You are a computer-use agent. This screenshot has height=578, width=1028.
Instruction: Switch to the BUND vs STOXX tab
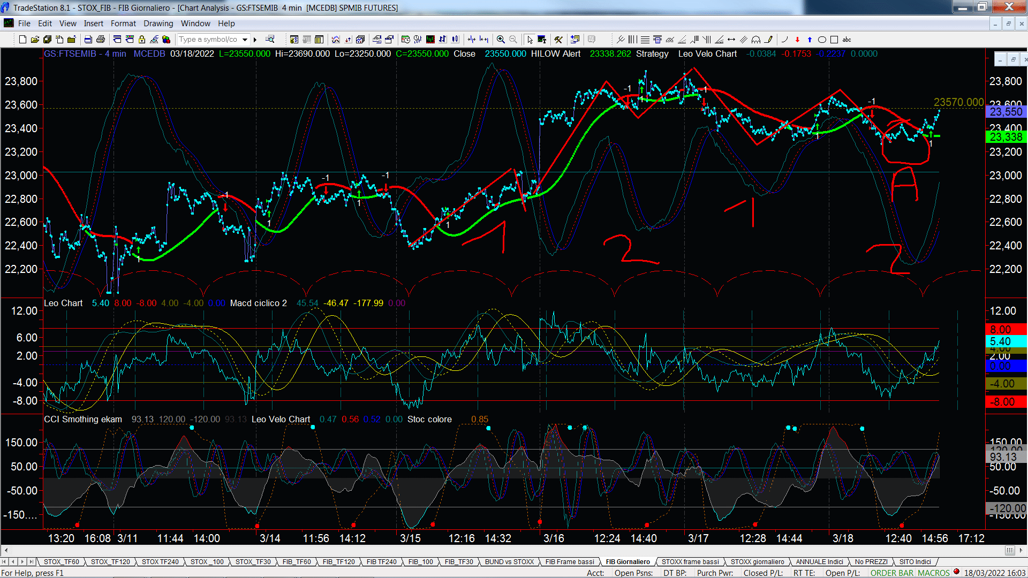[509, 561]
